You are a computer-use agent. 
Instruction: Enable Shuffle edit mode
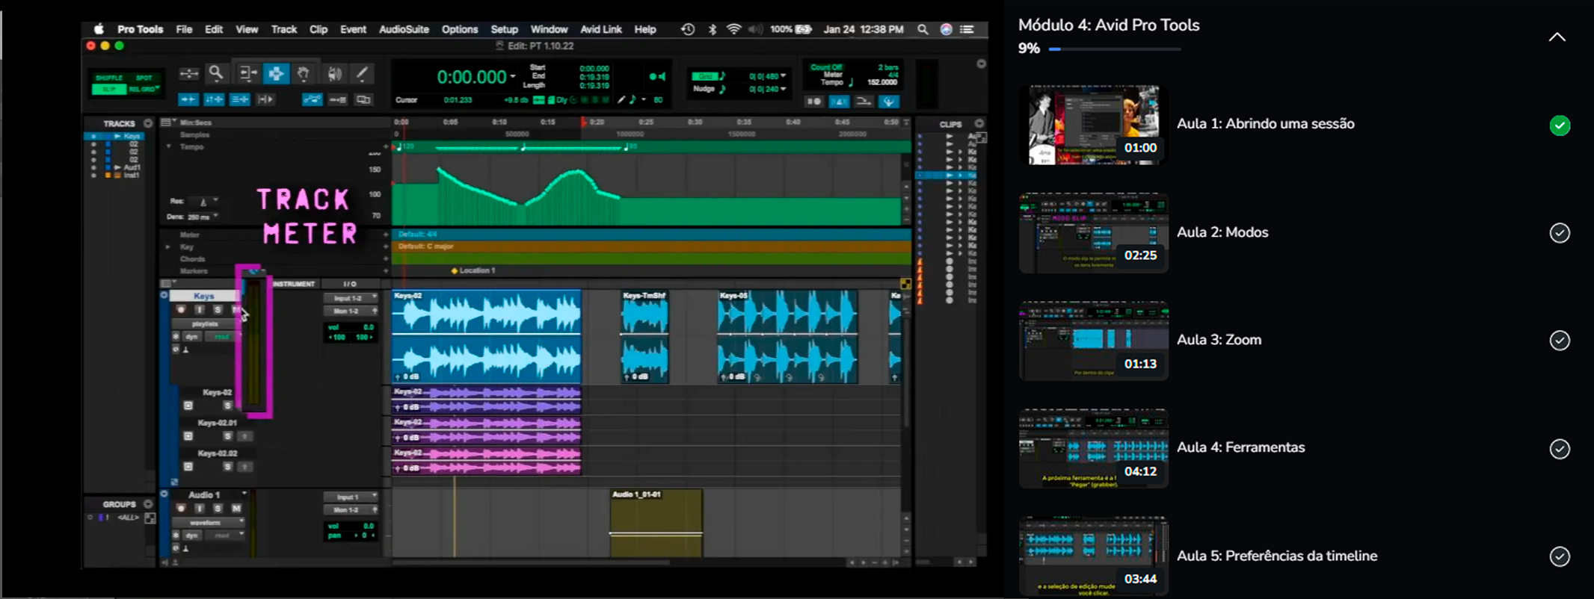pos(109,78)
